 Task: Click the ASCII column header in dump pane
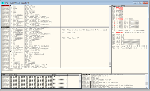point(60,75)
